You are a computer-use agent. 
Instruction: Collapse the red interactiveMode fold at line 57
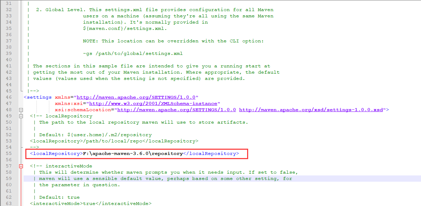[x=21, y=166]
